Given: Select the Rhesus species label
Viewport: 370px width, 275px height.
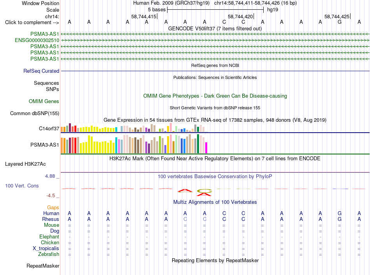Looking at the screenshot, I should pyautogui.click(x=51, y=219).
